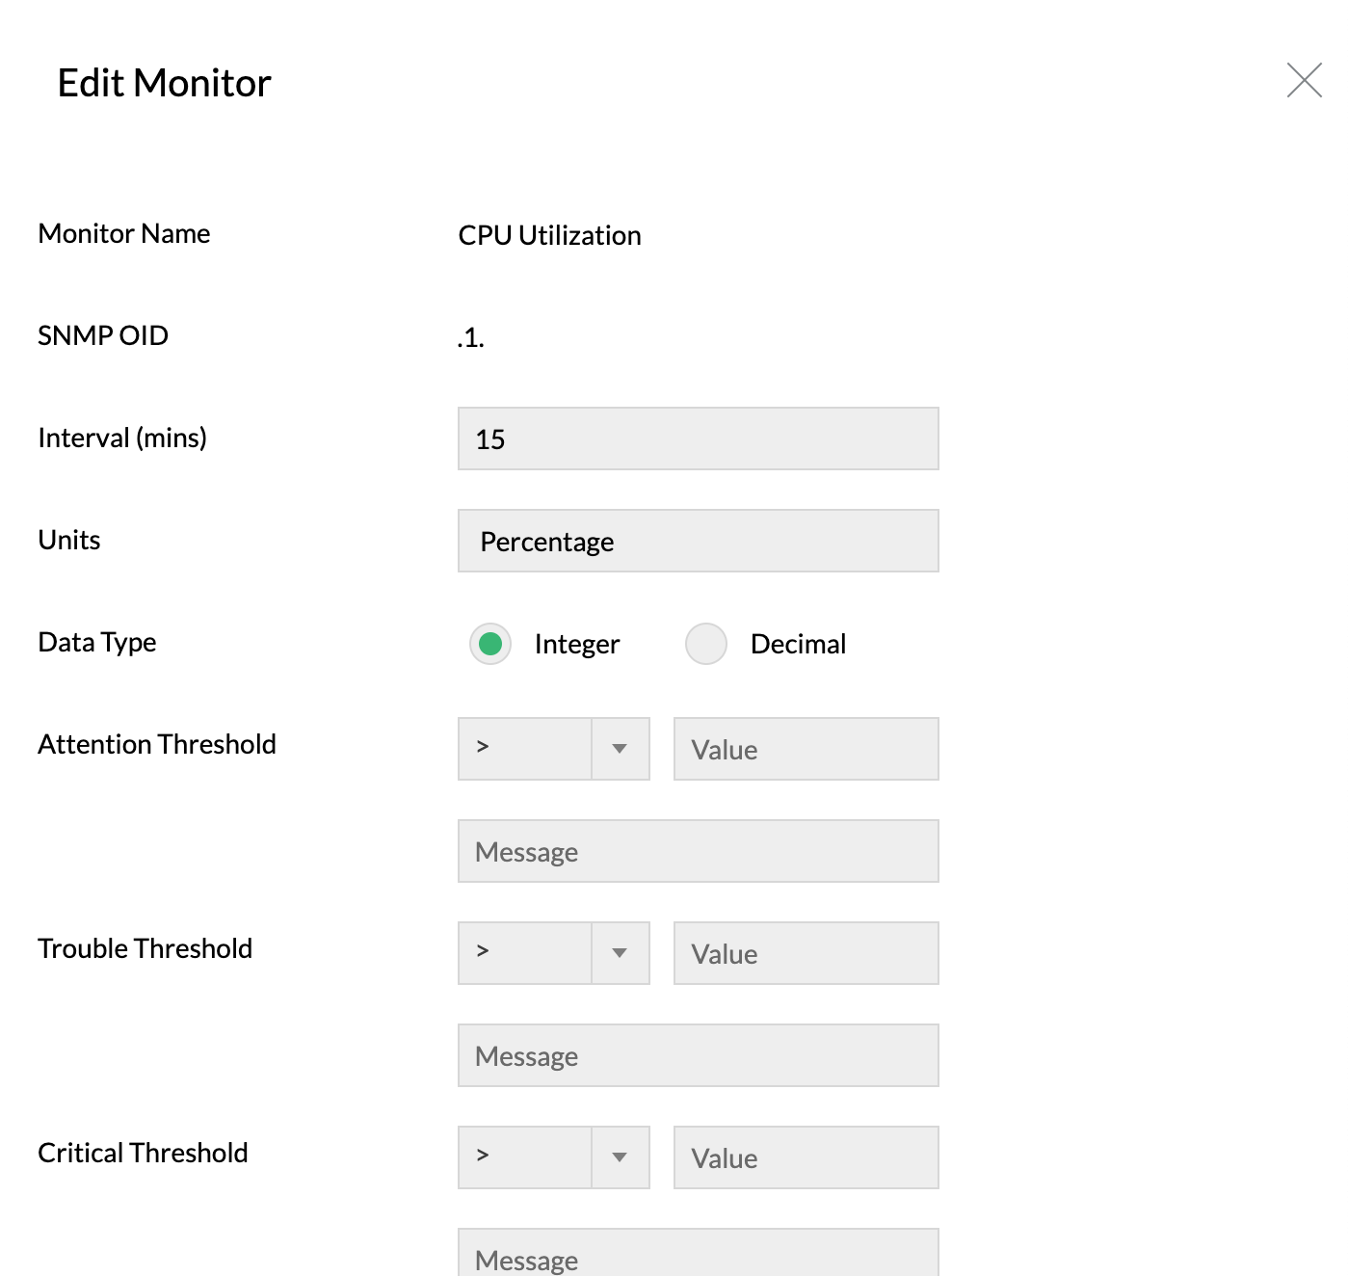1348x1276 pixels.
Task: Click the Critical Threshold Value field
Action: point(806,1157)
